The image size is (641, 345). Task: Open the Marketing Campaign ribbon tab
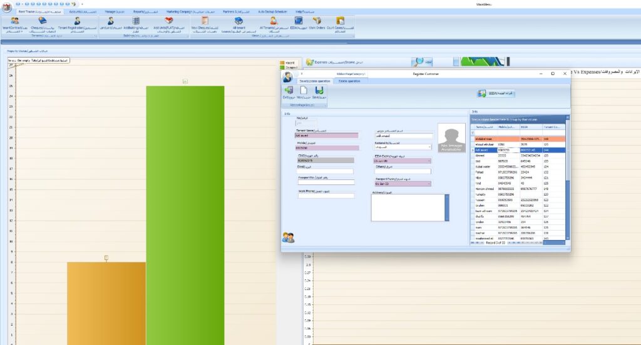(190, 12)
